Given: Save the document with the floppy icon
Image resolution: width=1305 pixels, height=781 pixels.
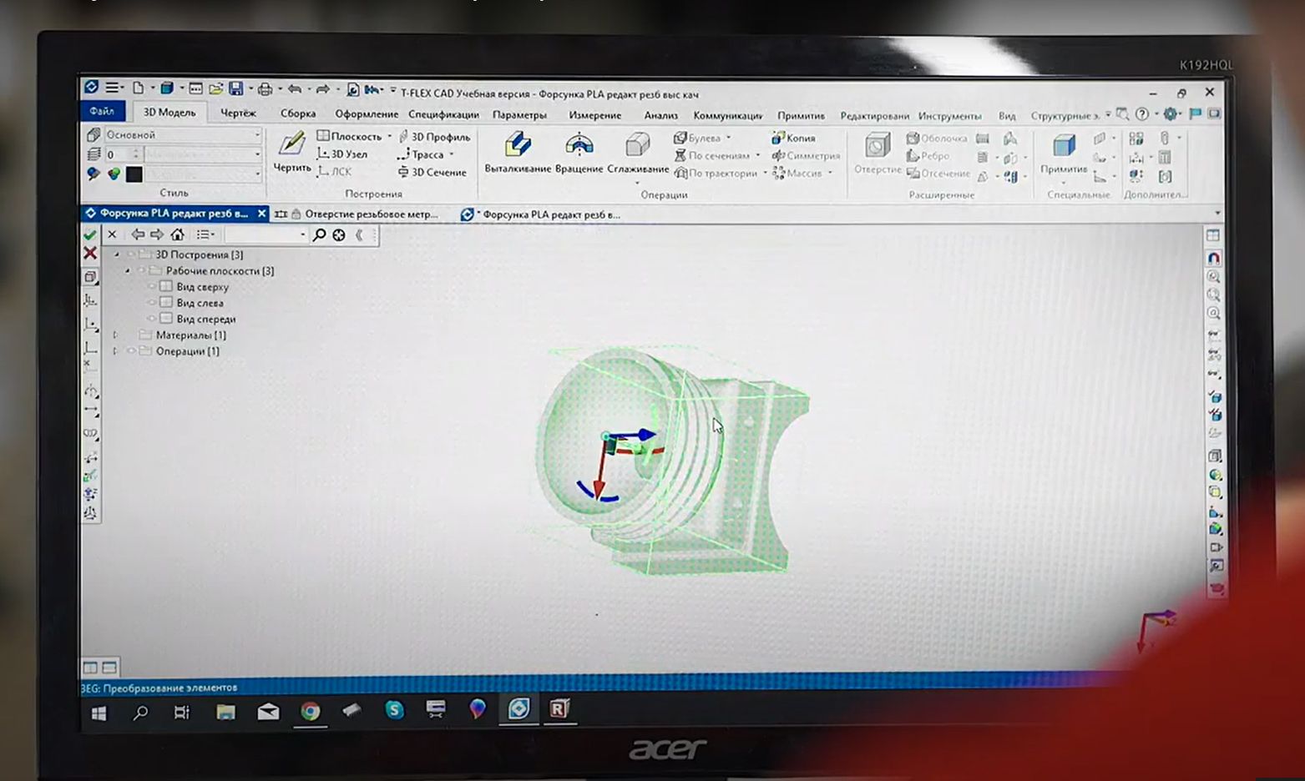Looking at the screenshot, I should pos(236,88).
